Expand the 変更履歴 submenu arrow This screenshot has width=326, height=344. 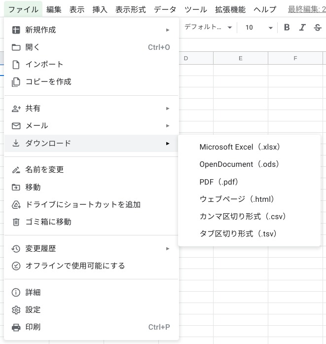pos(168,249)
